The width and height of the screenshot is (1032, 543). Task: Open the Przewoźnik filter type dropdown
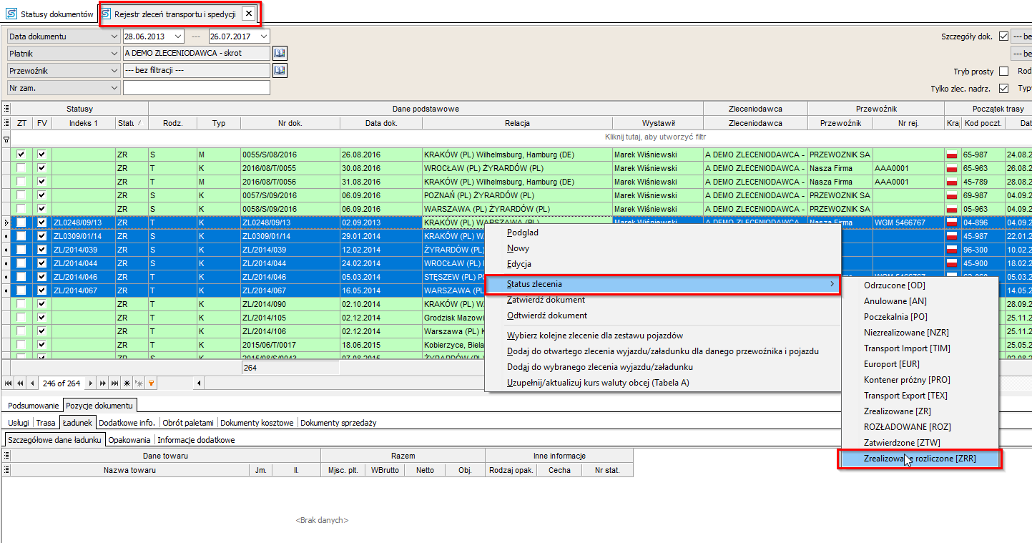pos(114,70)
